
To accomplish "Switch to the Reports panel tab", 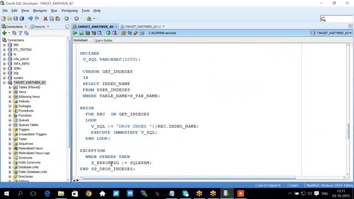I will (x=40, y=27).
